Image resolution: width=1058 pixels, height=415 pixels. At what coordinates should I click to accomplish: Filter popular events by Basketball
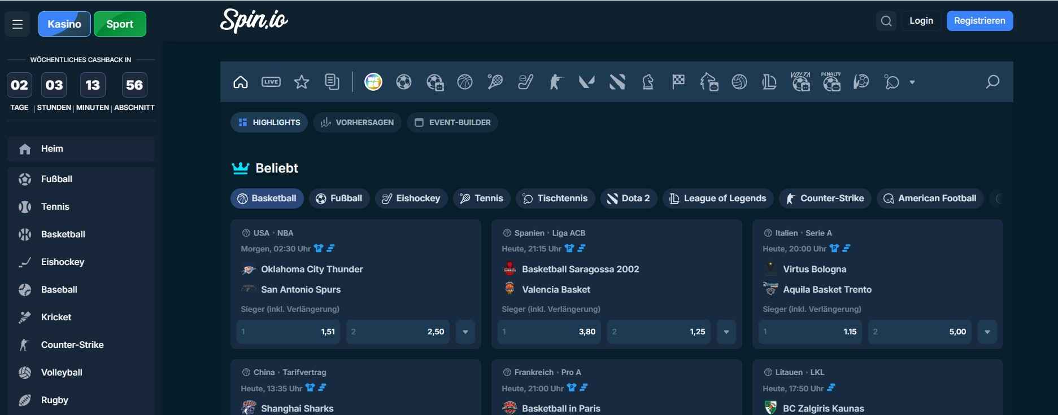(267, 198)
